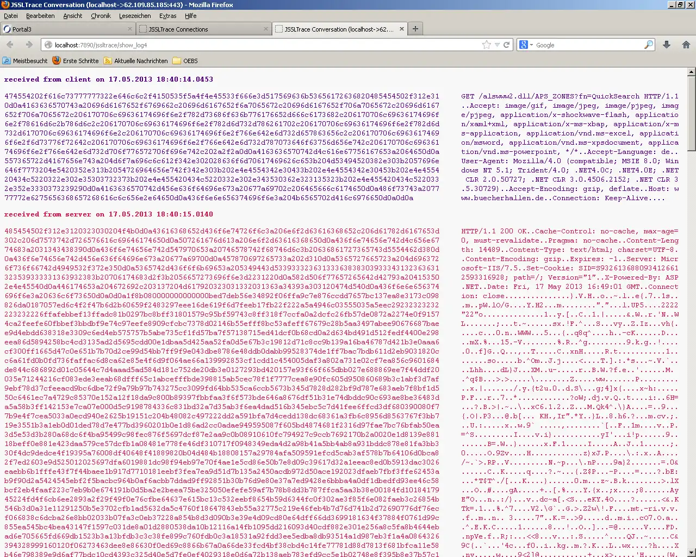The width and height of the screenshot is (696, 557).
Task: Open the Meistbesucht bookmarks folder
Action: coord(25,61)
